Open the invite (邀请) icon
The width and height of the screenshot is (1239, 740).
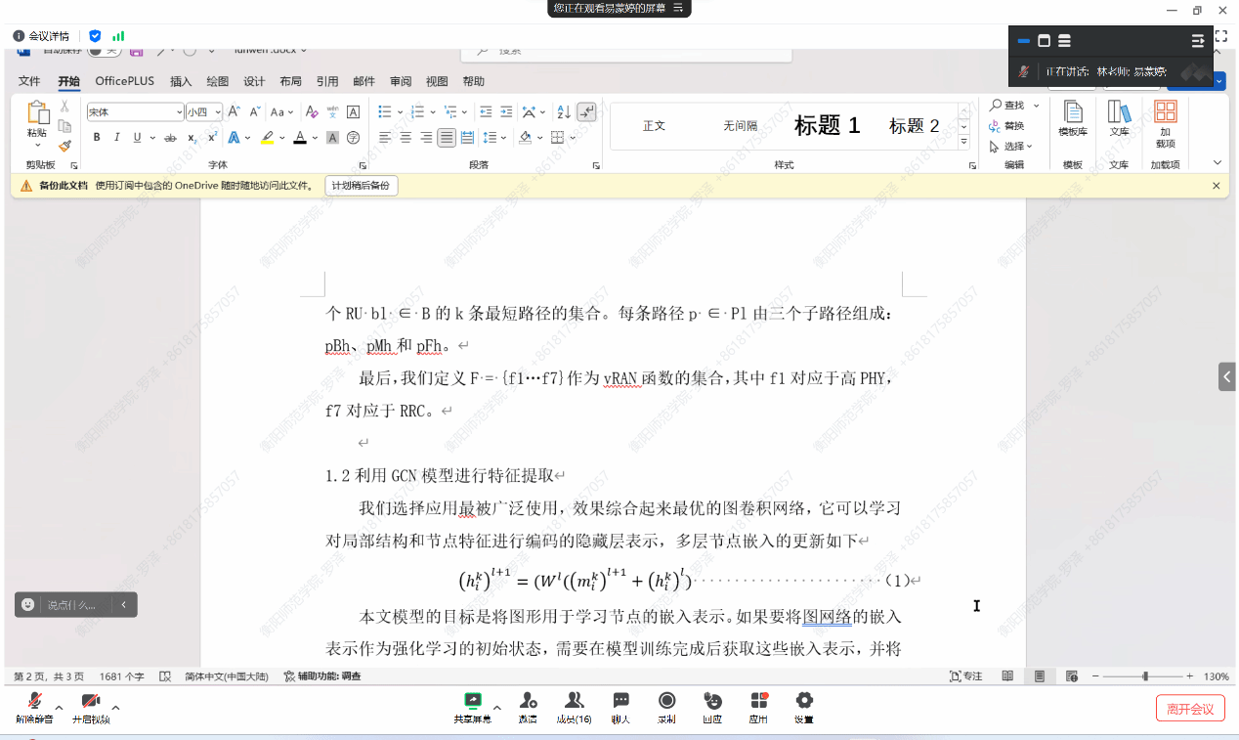click(528, 706)
